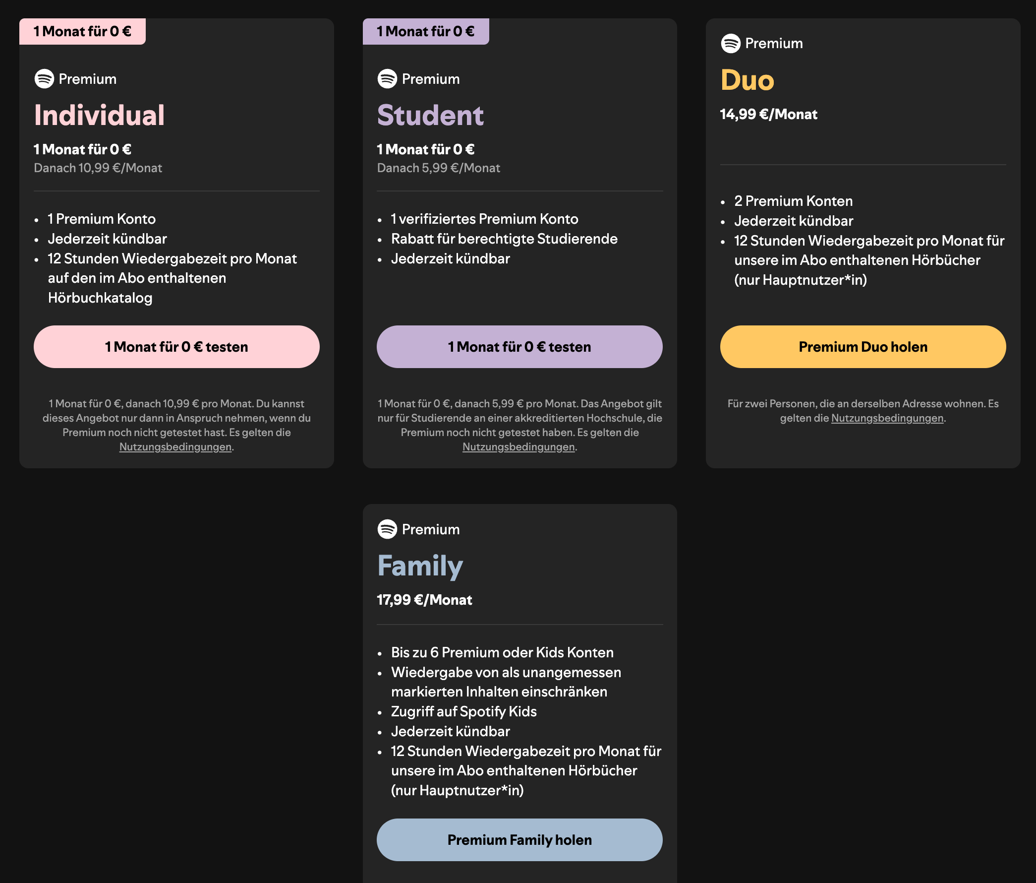The width and height of the screenshot is (1036, 883).
Task: Click Danach 5,99 €/Monat student price text
Action: click(x=438, y=168)
